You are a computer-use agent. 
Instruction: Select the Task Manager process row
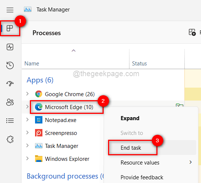pos(63,146)
